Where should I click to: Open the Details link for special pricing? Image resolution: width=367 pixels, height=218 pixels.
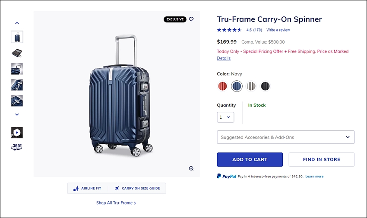click(224, 58)
